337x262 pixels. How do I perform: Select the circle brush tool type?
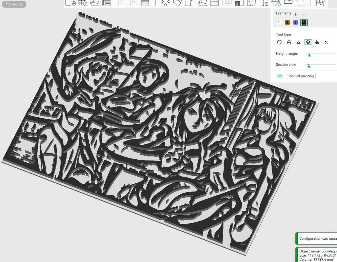[x=279, y=42]
